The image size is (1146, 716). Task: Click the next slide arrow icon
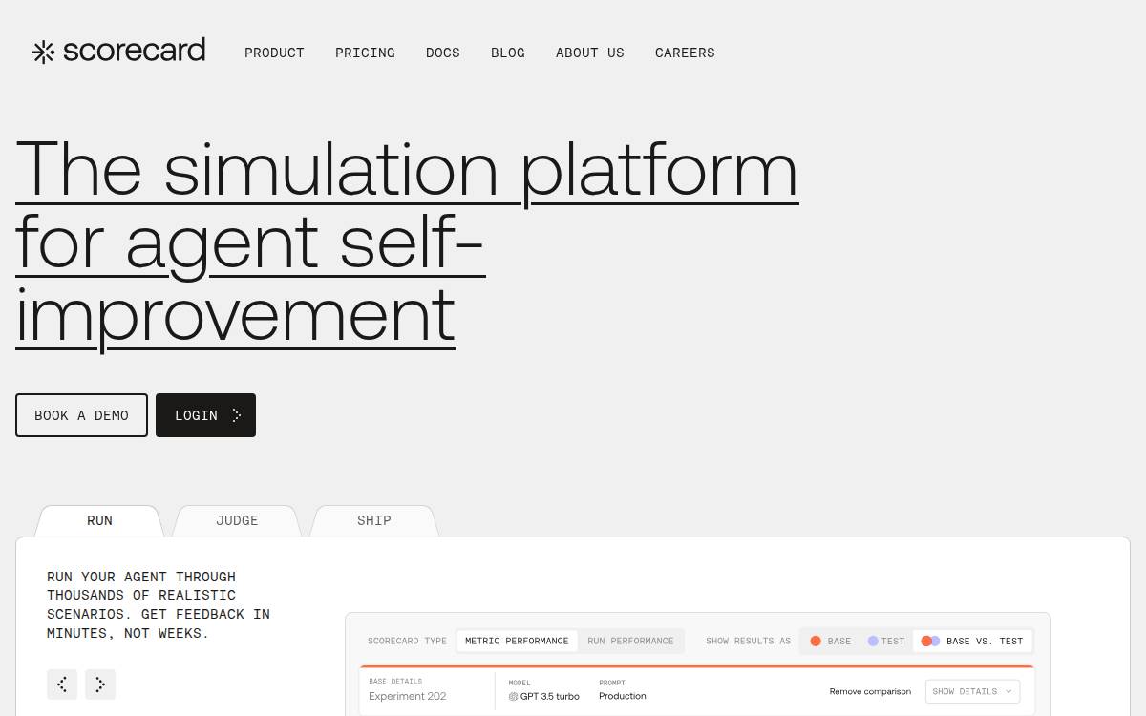[x=100, y=684]
